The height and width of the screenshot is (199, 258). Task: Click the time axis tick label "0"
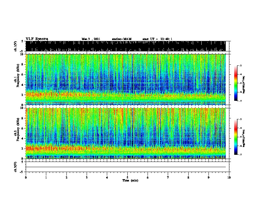(x=26, y=178)
